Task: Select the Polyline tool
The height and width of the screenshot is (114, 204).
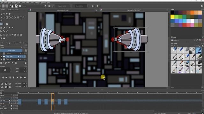Action: [x=15, y=17]
